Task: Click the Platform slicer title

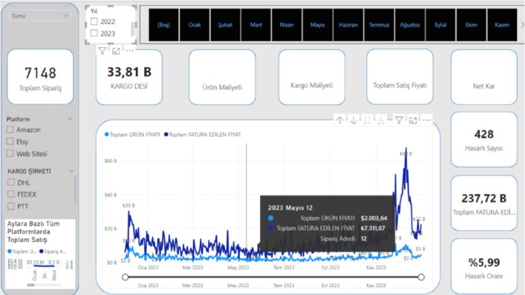Action: (x=18, y=119)
